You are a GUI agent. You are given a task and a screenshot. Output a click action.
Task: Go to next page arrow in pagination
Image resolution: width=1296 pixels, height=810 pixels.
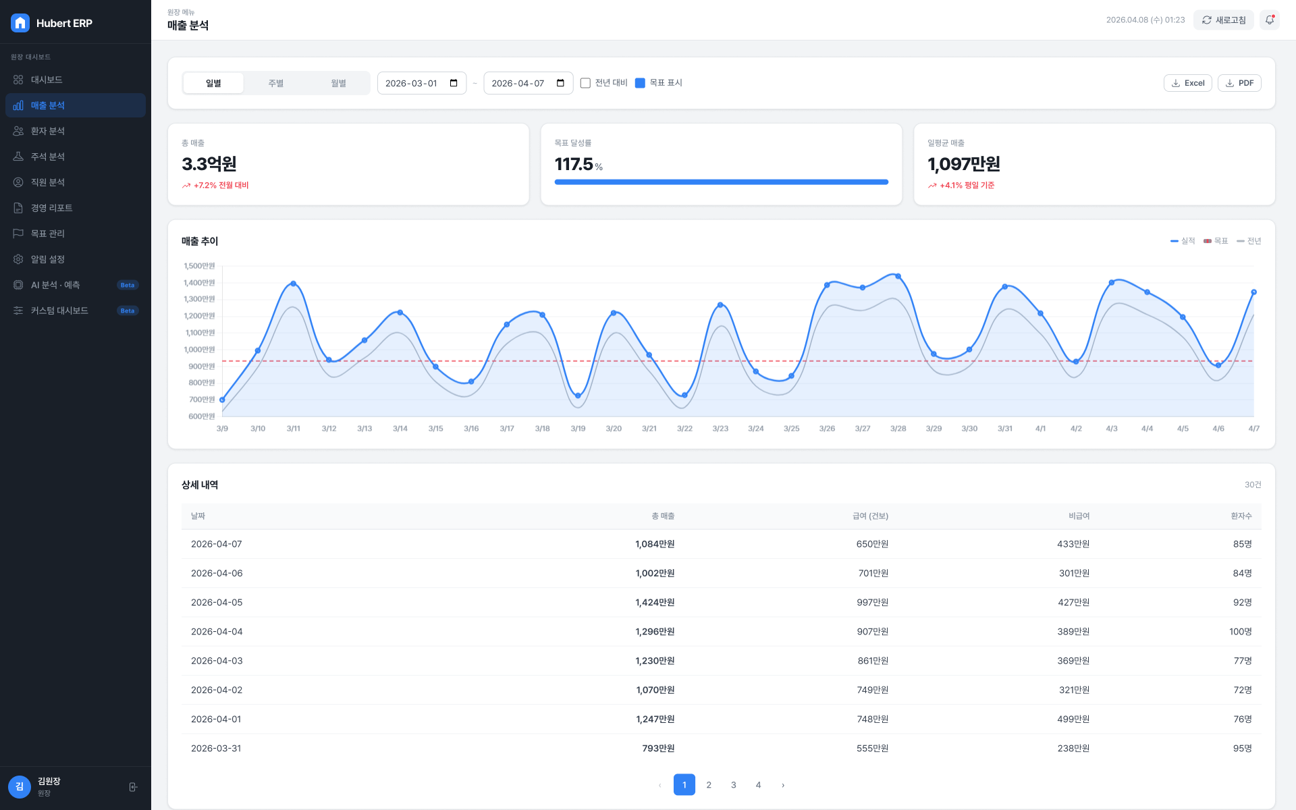tap(783, 785)
